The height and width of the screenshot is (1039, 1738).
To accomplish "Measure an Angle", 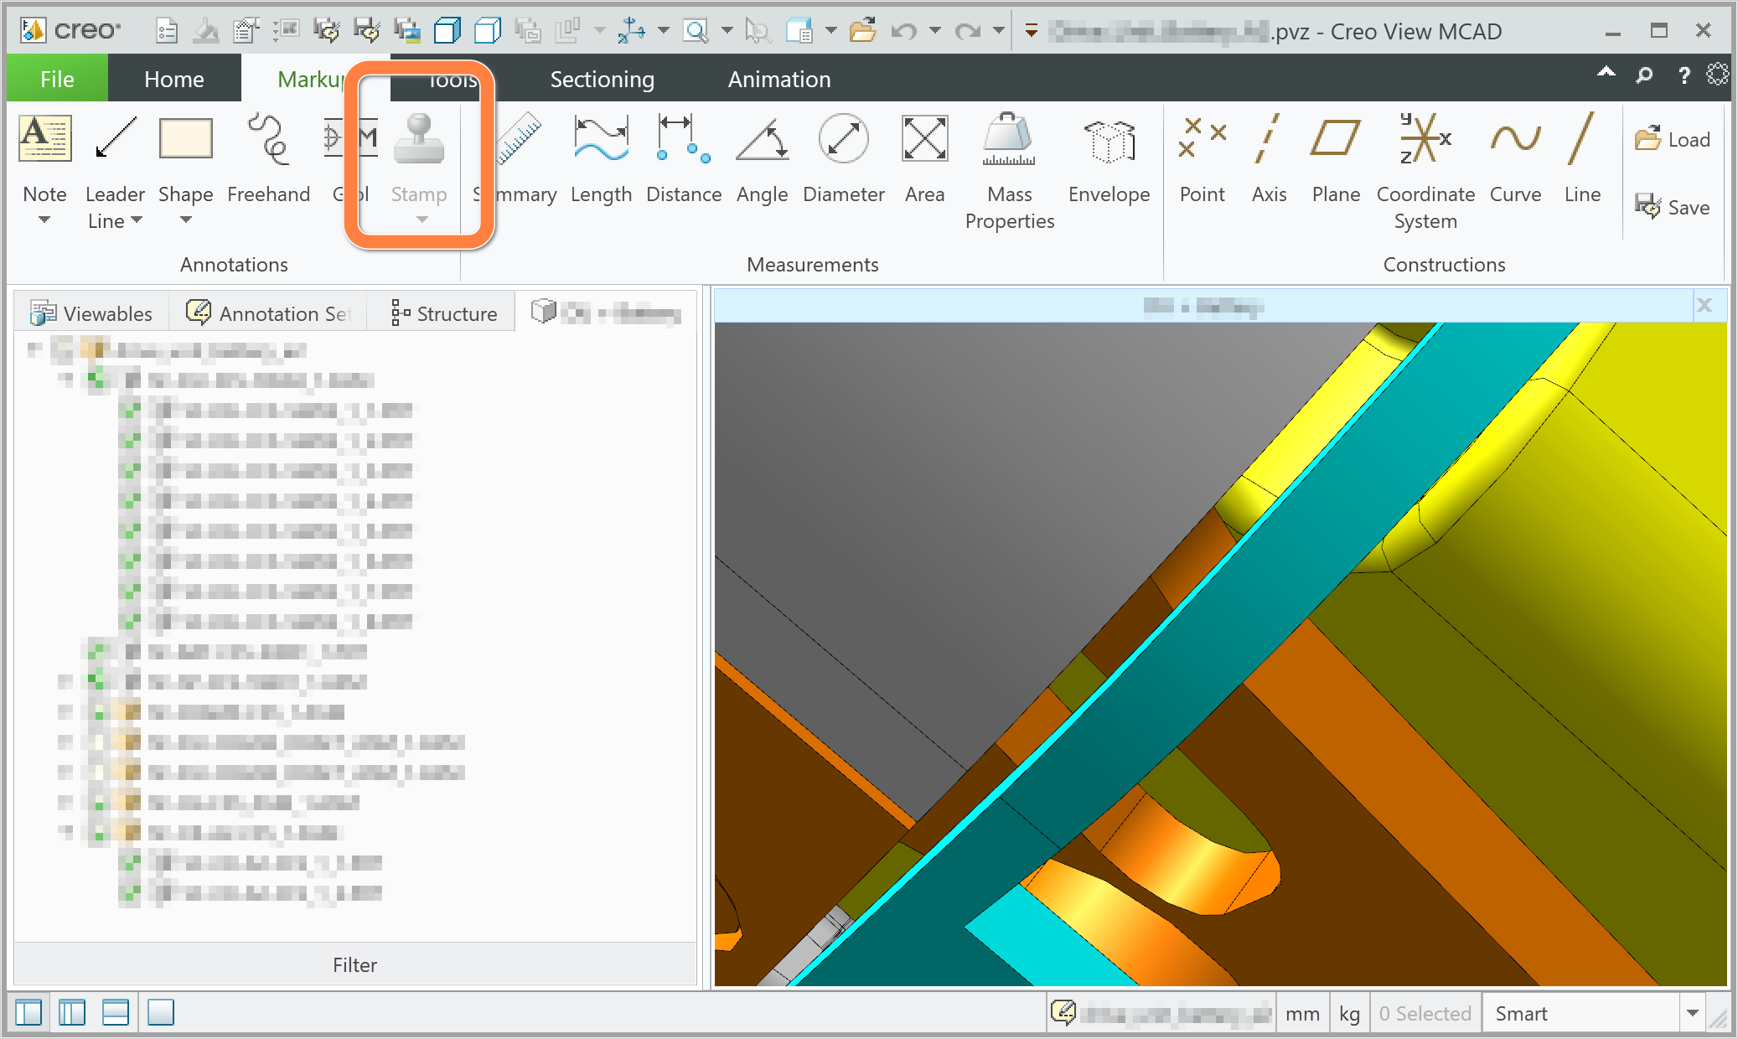I will click(x=761, y=163).
